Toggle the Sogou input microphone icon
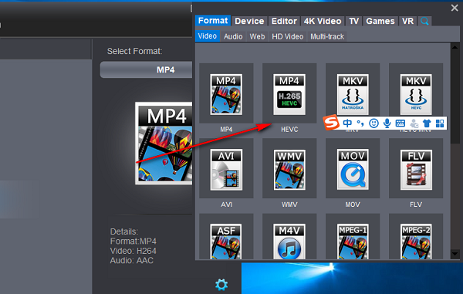463x294 pixels. coord(387,123)
